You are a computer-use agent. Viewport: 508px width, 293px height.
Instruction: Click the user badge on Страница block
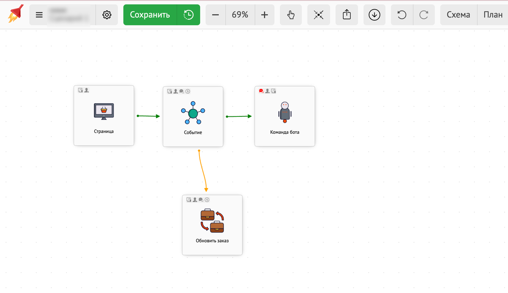click(x=86, y=90)
